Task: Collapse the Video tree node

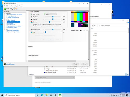Action: tap(5, 29)
